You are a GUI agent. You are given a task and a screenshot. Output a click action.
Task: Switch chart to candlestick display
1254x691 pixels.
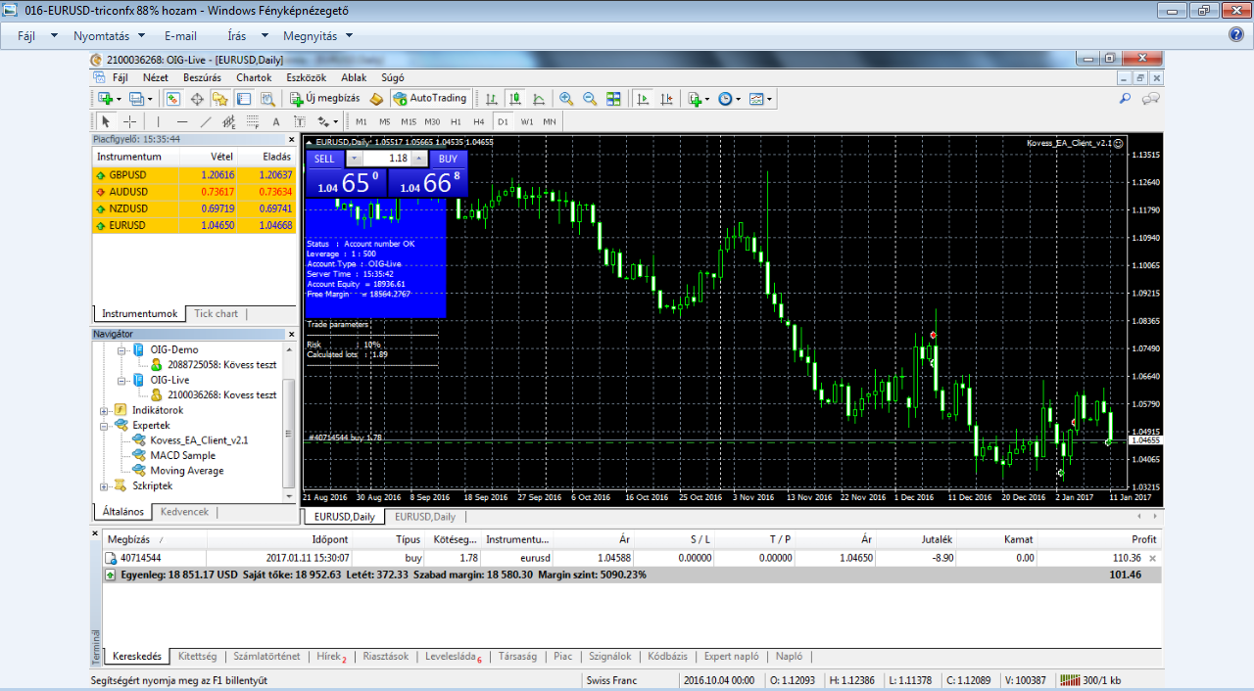pyautogui.click(x=514, y=99)
